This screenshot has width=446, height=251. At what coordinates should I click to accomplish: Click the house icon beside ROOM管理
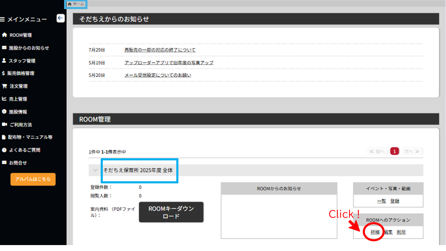[x=4, y=35]
